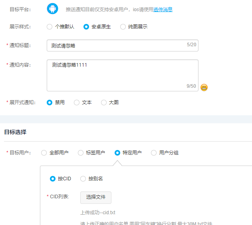Click the 选择文件 upload button

96,197
